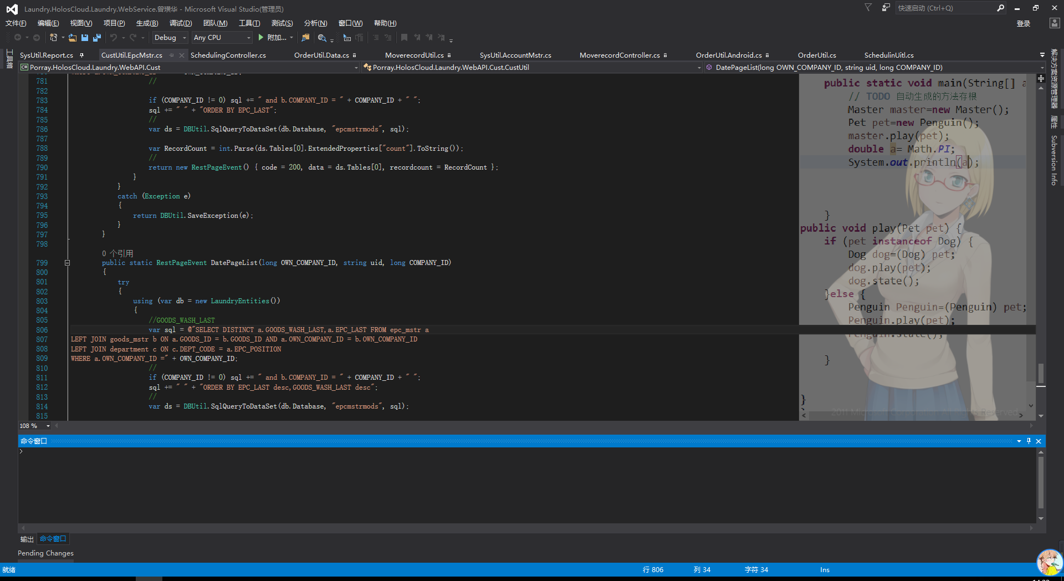Open the 帮助(H) menu
The image size is (1064, 581).
click(385, 23)
